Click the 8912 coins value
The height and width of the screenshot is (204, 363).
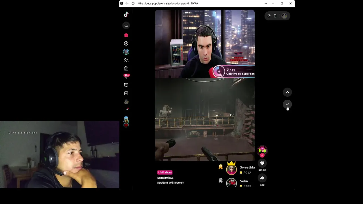[x=247, y=173]
